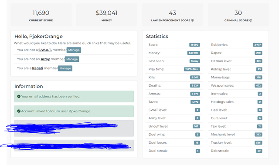This screenshot has height=165, width=279.
Task: Click the 'Mechanic level:' label
Action: pyautogui.click(x=223, y=135)
